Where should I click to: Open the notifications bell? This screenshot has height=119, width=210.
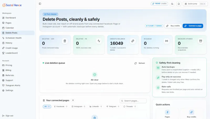point(179,4)
